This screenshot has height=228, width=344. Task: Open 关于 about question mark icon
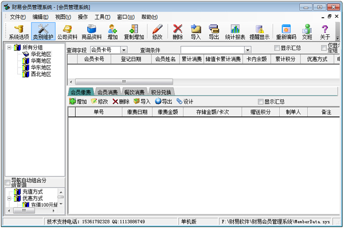325,31
